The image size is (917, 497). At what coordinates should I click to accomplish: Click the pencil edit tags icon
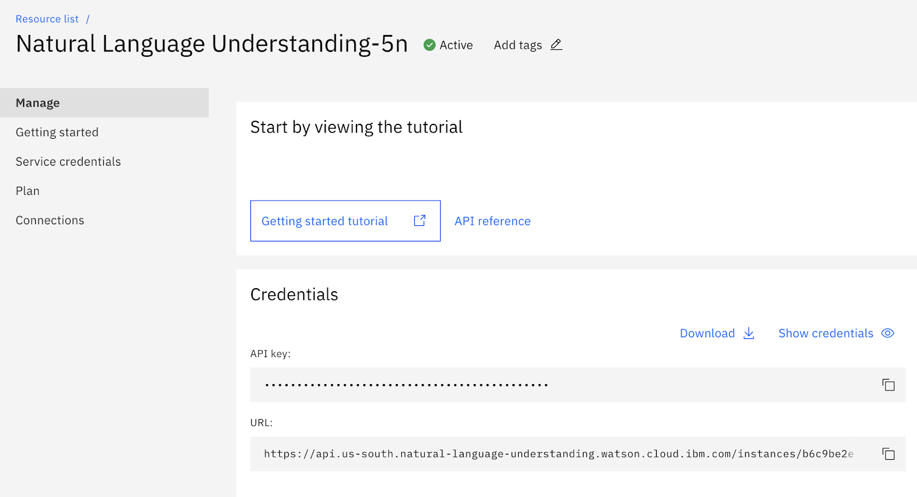click(x=556, y=45)
